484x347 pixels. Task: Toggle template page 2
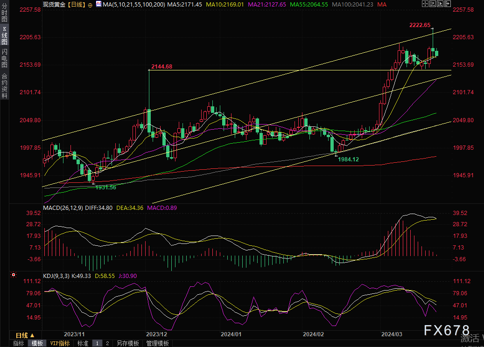pos(107,343)
